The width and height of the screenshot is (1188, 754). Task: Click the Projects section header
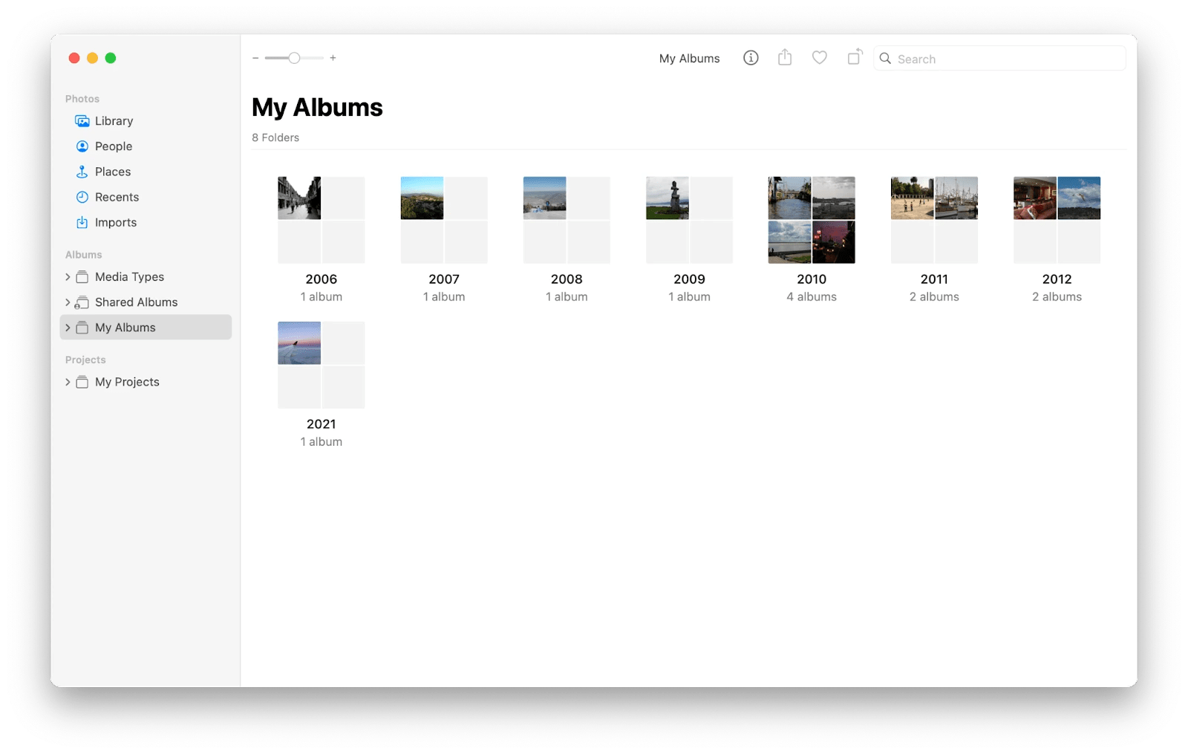click(x=85, y=360)
